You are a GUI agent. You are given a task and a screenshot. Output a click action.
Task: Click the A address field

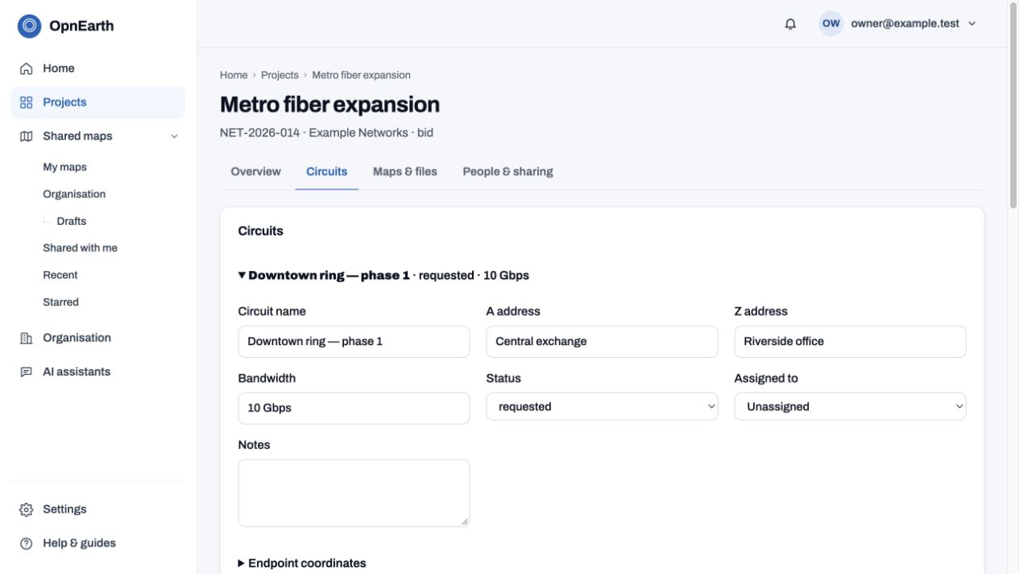click(602, 342)
